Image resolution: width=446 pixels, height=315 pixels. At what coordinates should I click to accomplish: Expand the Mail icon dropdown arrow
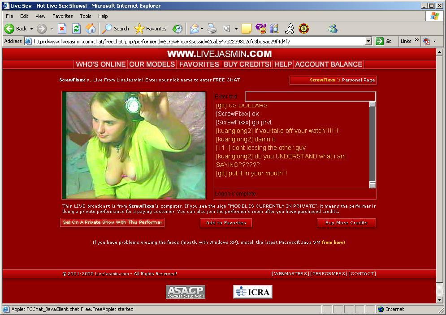202,29
